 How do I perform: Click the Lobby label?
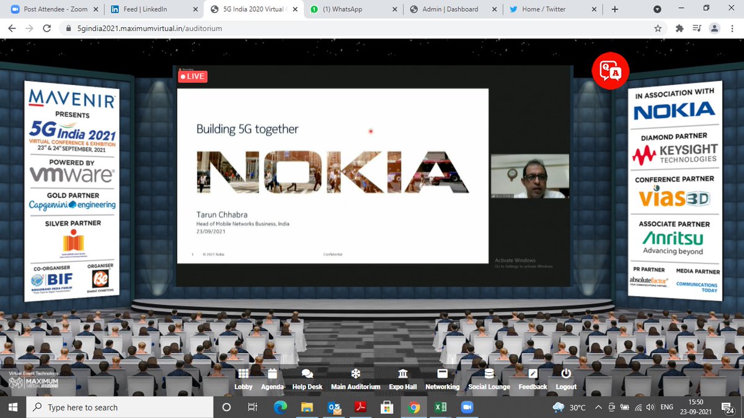[x=243, y=387]
